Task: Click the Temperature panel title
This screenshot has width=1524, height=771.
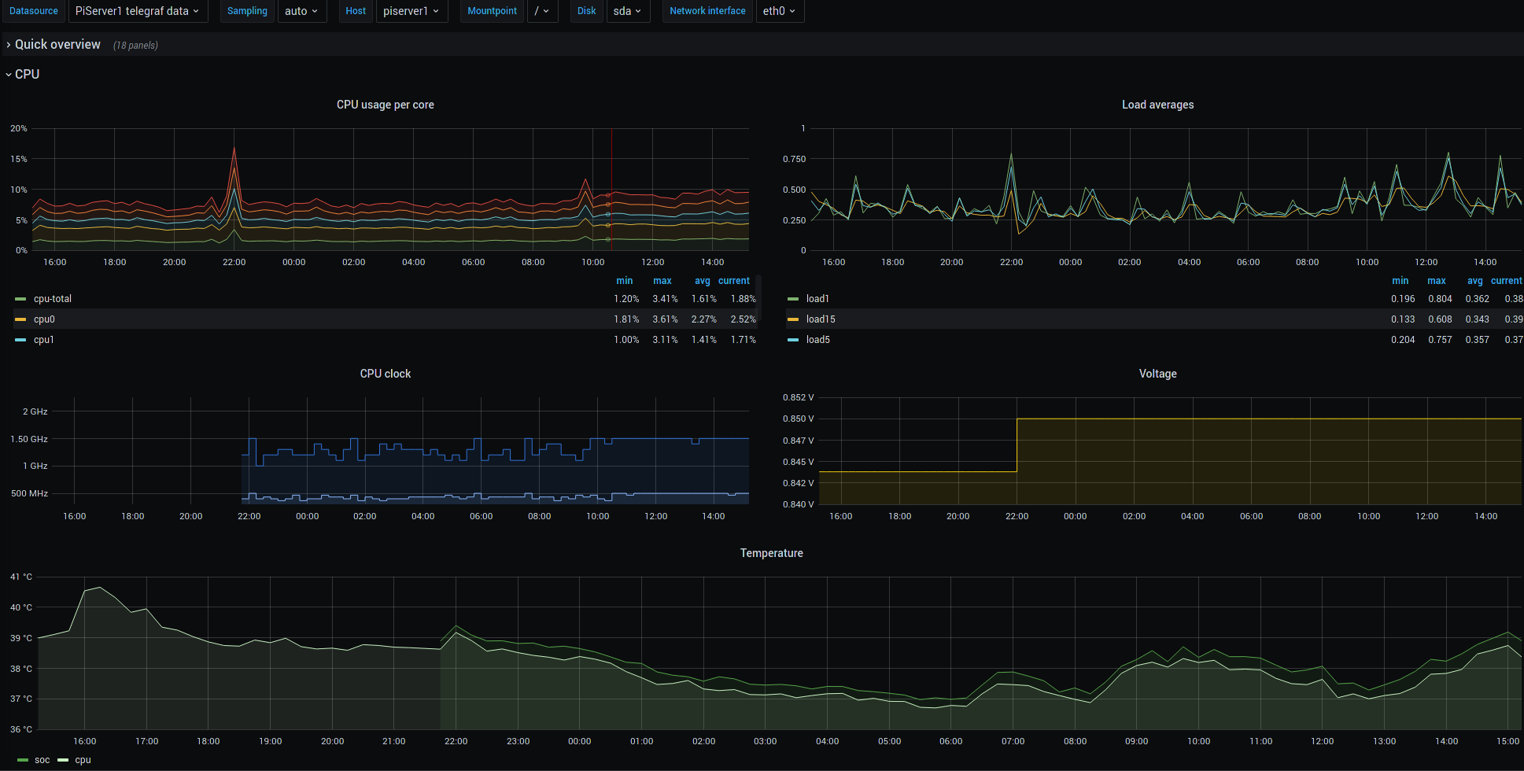Action: pos(772,553)
